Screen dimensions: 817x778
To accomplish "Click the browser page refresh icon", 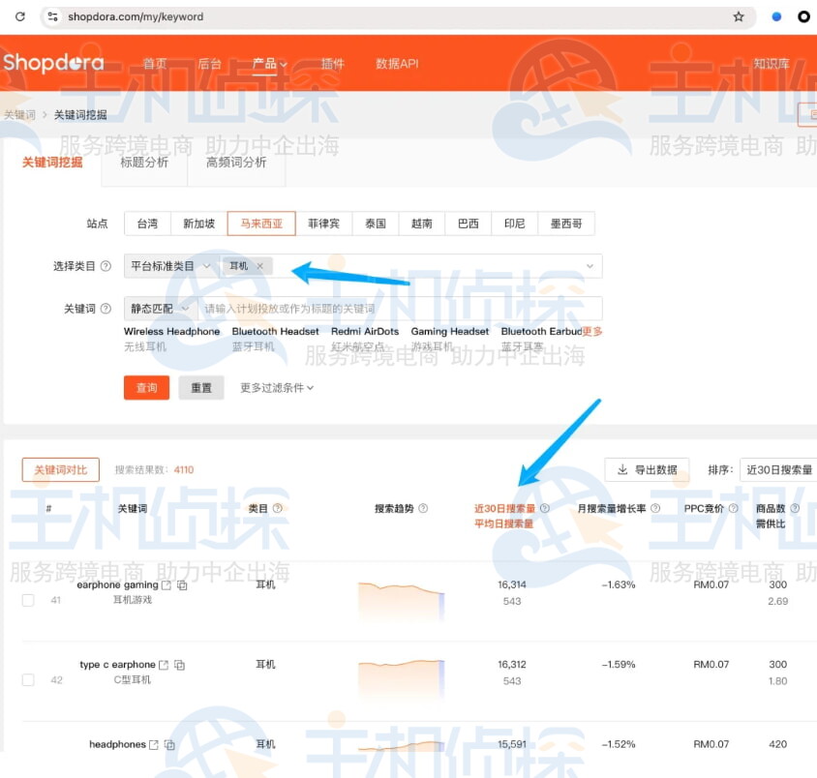I will point(19,15).
